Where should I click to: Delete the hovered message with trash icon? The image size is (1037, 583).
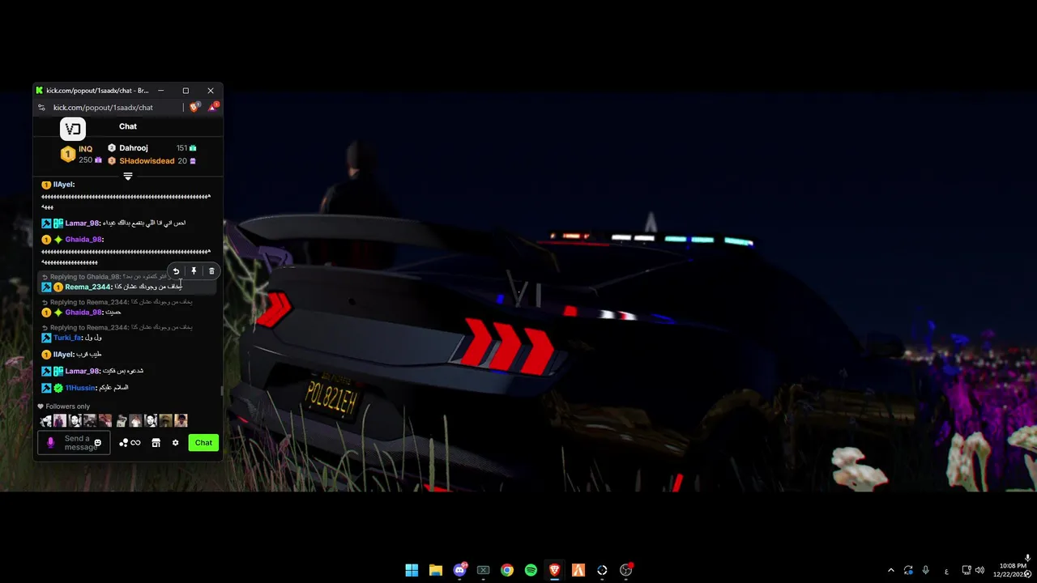click(211, 271)
